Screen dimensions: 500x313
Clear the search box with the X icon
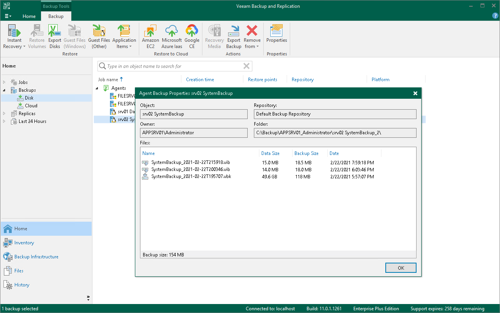tap(246, 66)
